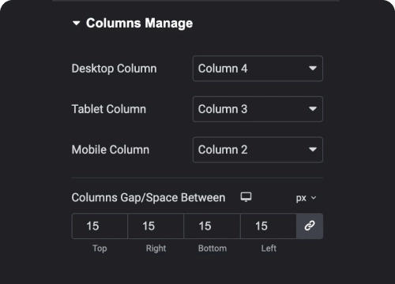Open the Desktop Column dropdown
Viewport: 395px width, 284px height.
click(x=258, y=69)
